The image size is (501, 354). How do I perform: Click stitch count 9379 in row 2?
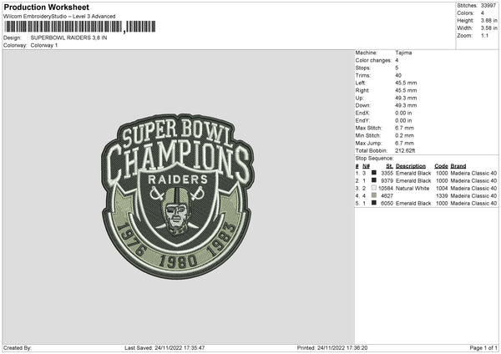coord(387,181)
